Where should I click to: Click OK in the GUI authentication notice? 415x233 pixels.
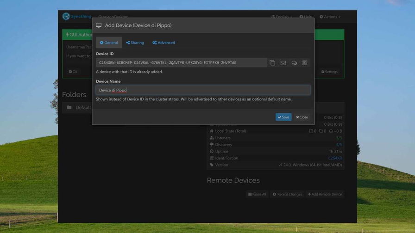(73, 72)
